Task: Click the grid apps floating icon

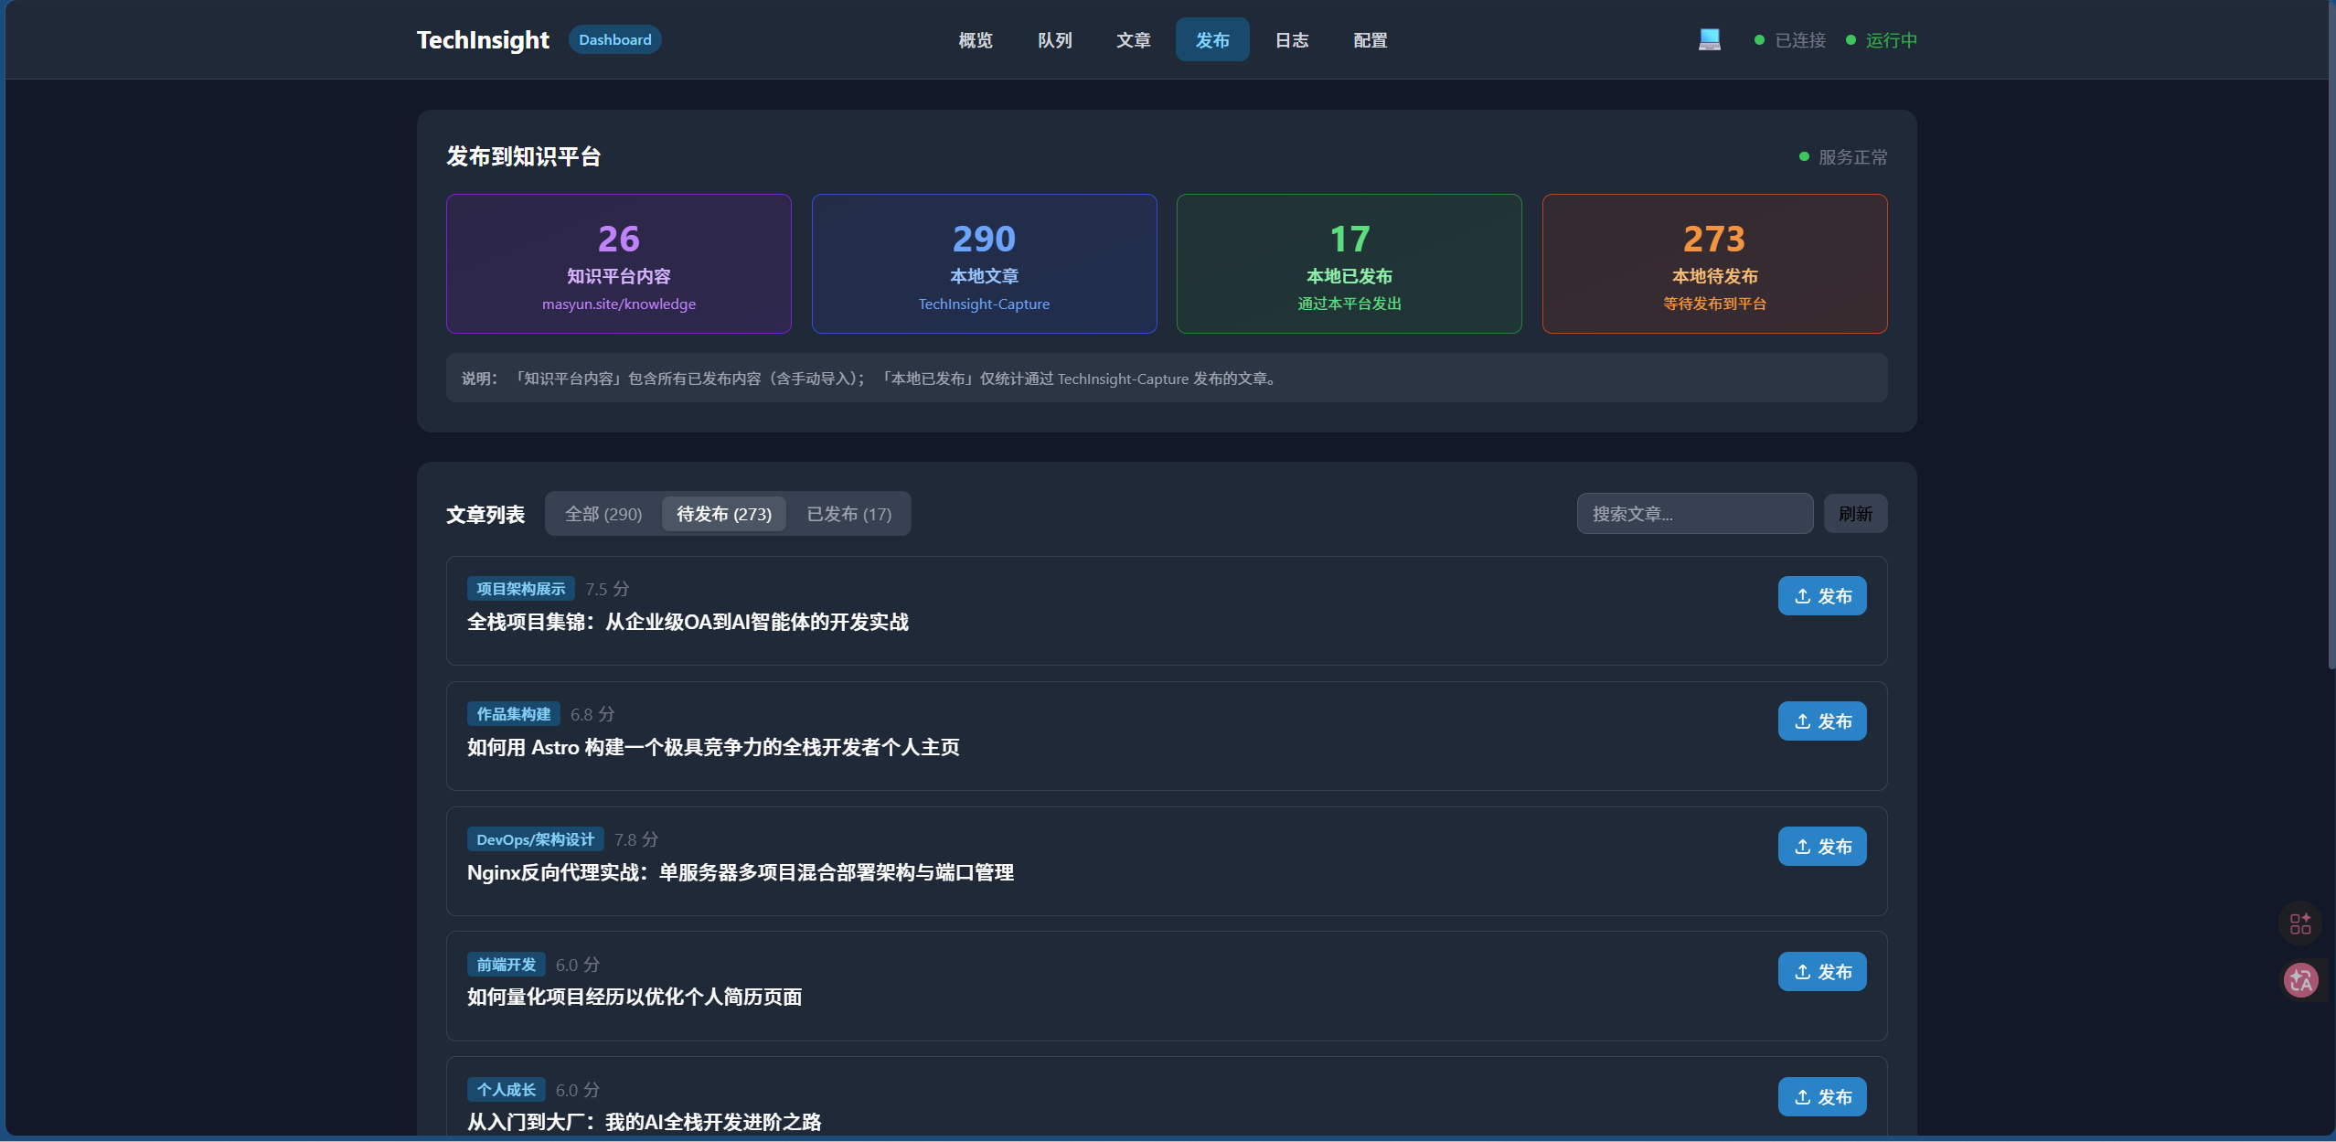Action: pyautogui.click(x=2300, y=923)
